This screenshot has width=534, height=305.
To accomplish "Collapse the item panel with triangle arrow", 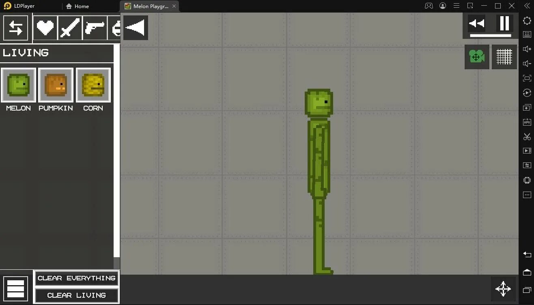I will click(x=136, y=28).
